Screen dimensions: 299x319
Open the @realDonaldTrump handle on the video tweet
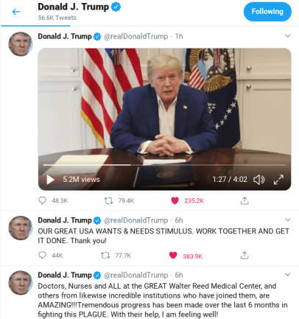[x=136, y=36]
